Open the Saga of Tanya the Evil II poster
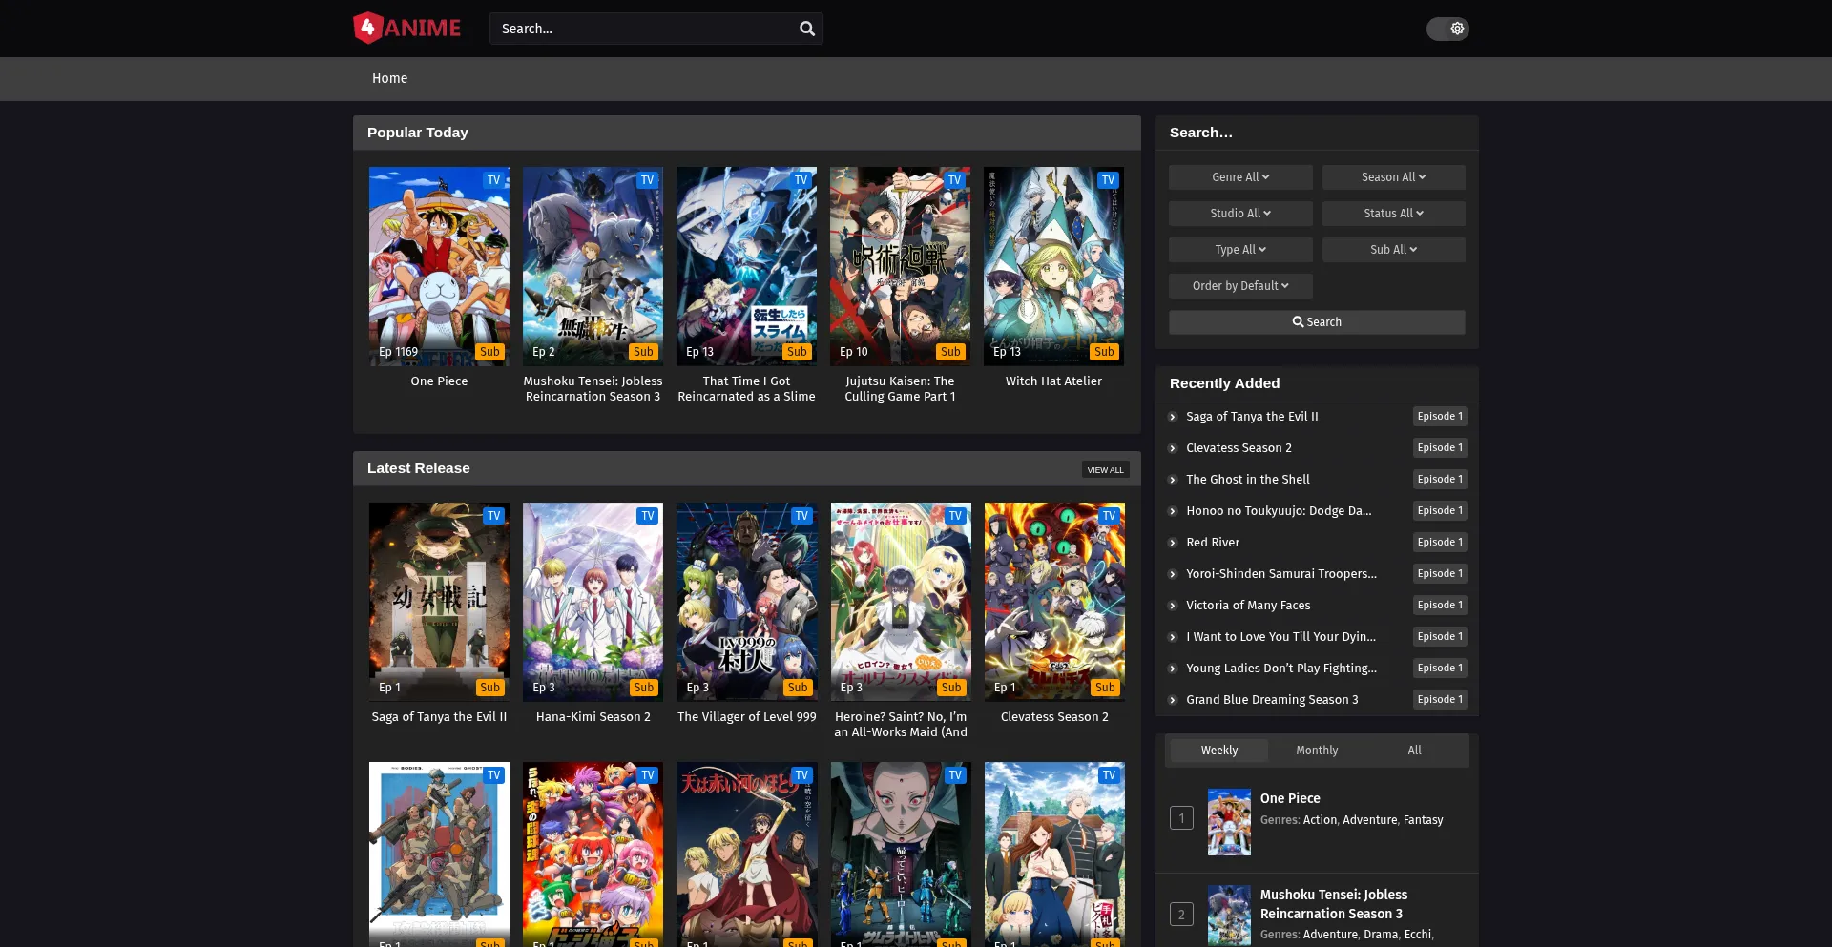Image resolution: width=1832 pixels, height=947 pixels. coord(439,602)
